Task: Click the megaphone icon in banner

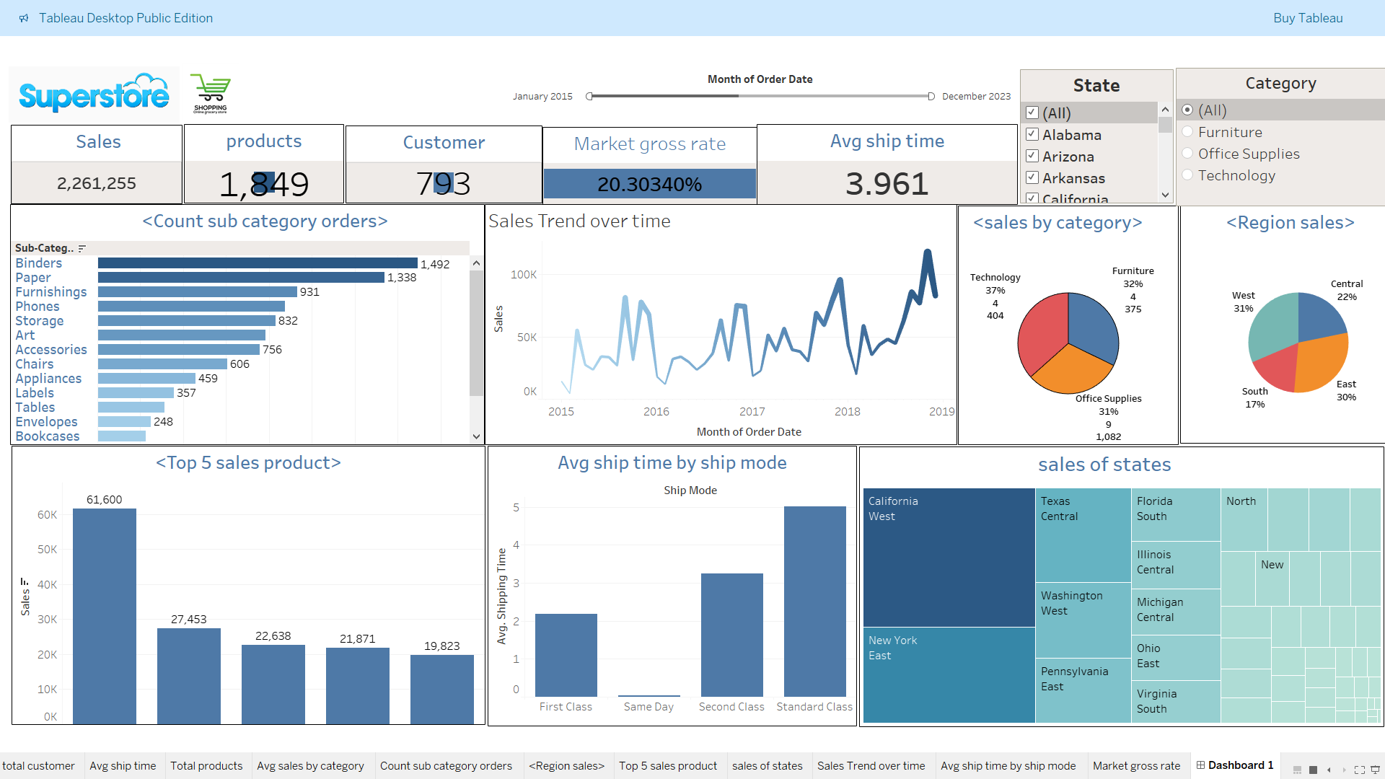Action: (x=24, y=18)
